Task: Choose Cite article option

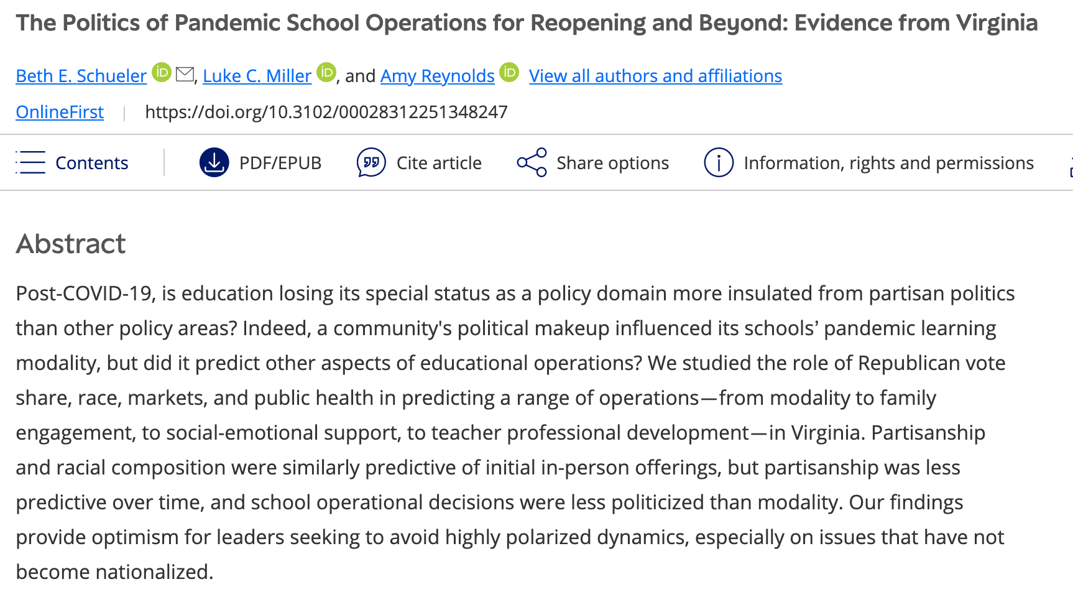Action: pos(439,163)
